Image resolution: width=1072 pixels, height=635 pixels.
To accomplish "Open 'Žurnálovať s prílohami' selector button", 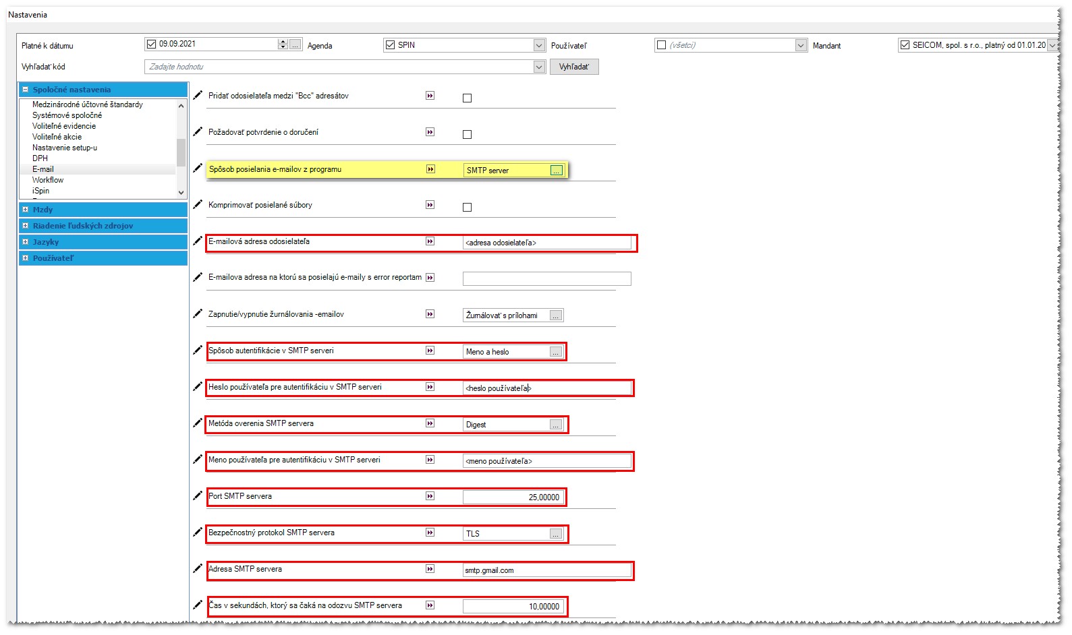I will point(556,315).
